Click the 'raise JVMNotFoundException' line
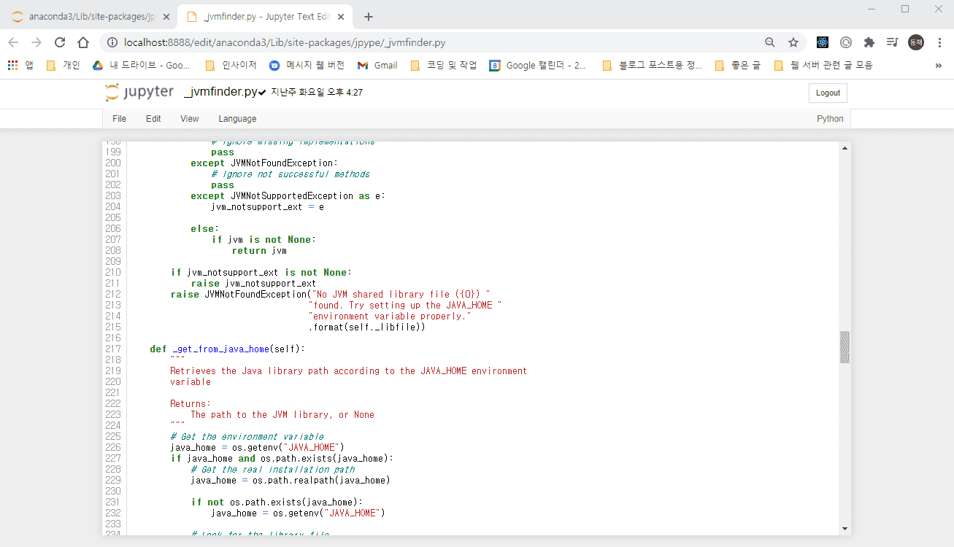Viewport: 954px width, 547px height. 331,294
